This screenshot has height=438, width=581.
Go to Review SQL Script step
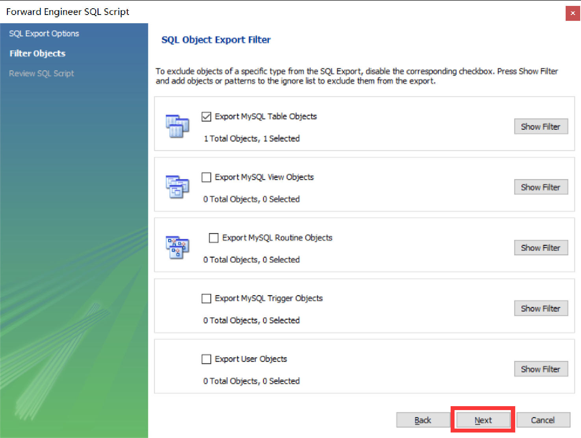tap(41, 73)
